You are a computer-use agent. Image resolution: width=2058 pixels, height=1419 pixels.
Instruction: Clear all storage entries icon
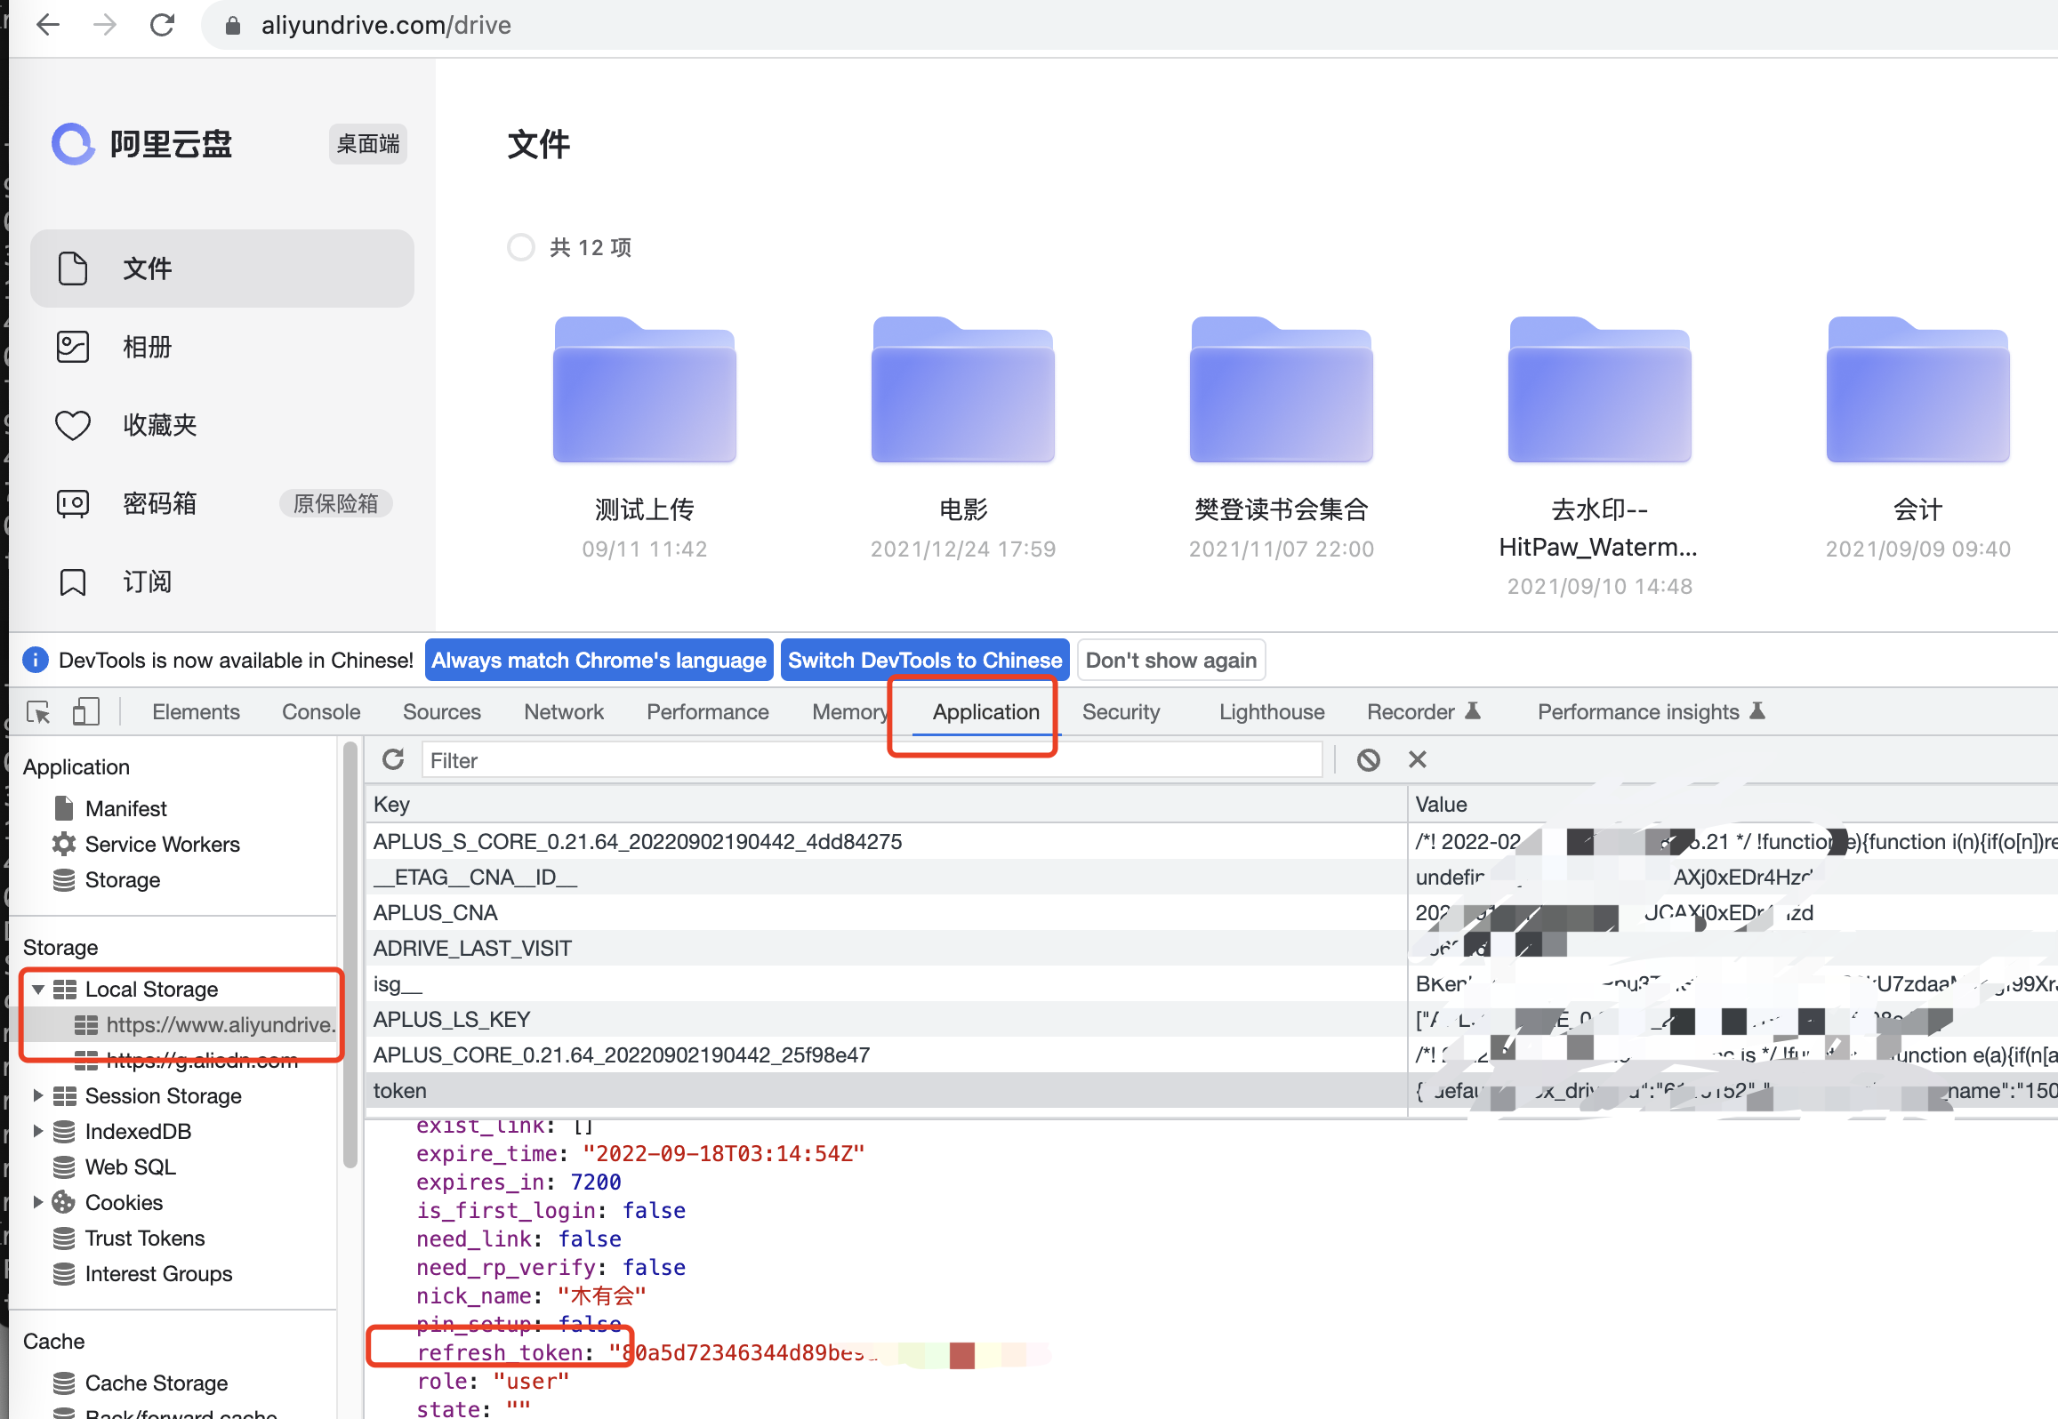pyautogui.click(x=1368, y=759)
